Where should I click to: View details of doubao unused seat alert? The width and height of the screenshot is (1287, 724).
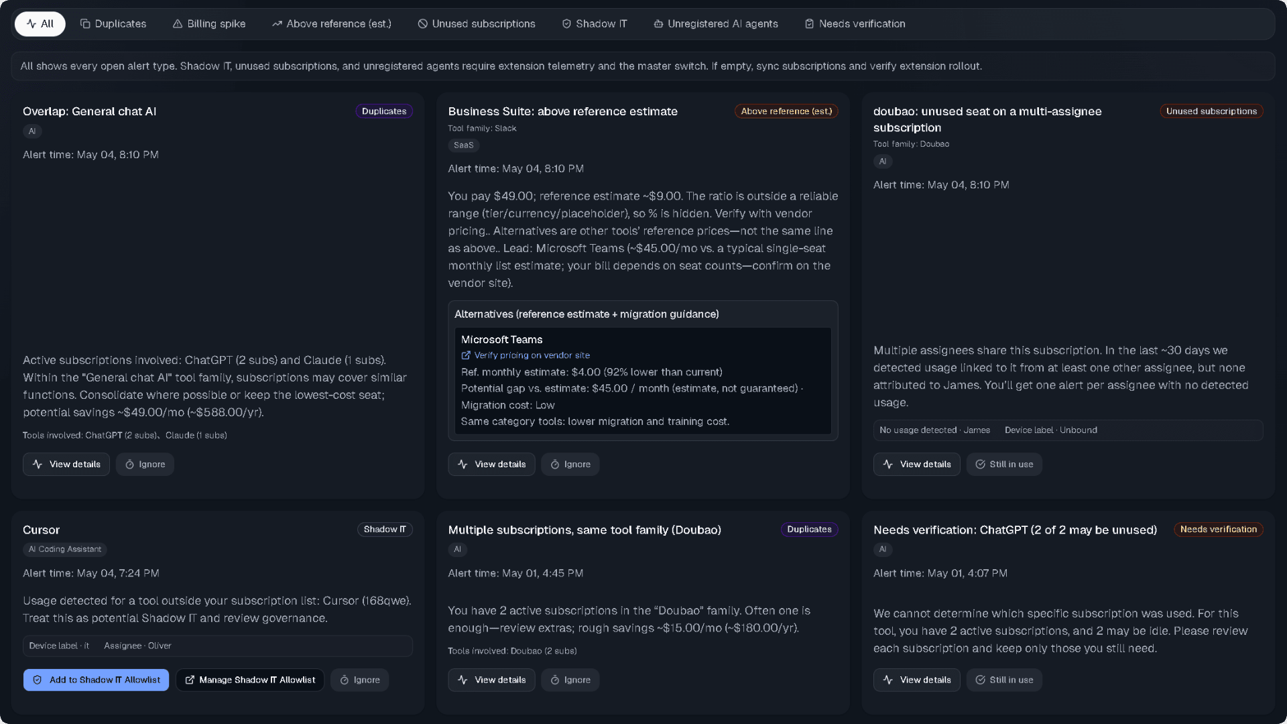pyautogui.click(x=916, y=465)
